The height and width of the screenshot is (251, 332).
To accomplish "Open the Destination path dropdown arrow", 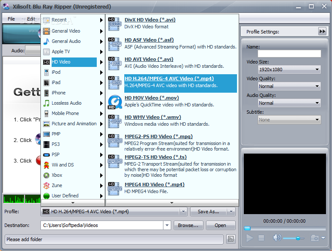I will click(167, 225).
